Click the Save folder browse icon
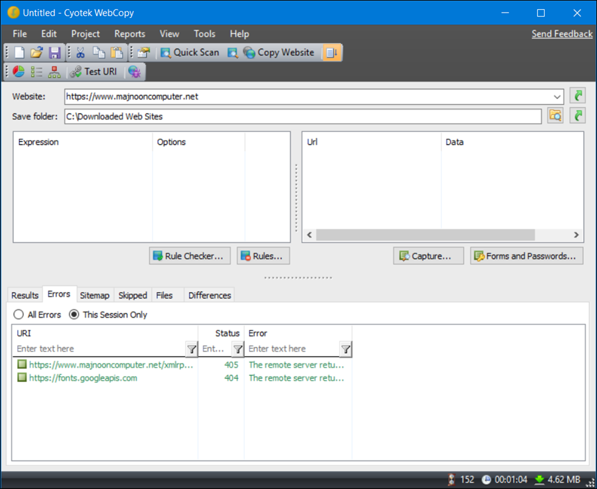Screen dimensions: 597x489 [555, 115]
